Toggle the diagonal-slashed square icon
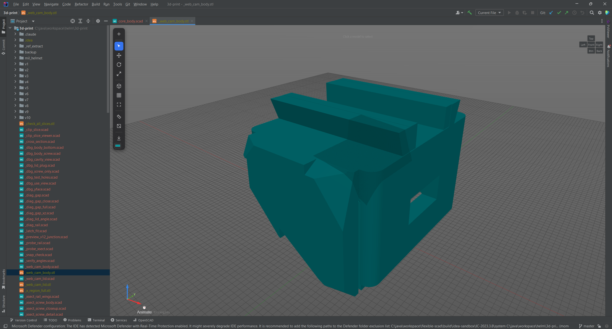612x329 pixels. pos(119,126)
